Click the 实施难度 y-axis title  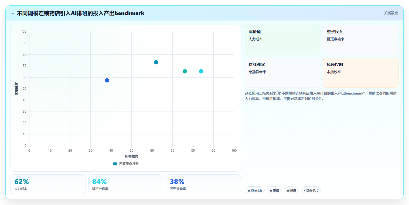click(17, 89)
